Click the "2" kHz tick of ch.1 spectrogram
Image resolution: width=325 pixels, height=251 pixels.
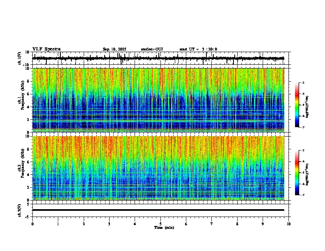(28, 119)
